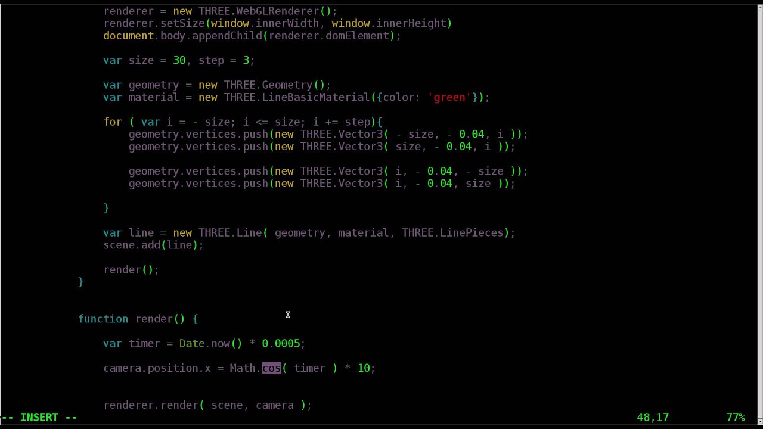The width and height of the screenshot is (763, 429).
Task: Click 'Math' before the highlighted cos
Action: coord(243,368)
